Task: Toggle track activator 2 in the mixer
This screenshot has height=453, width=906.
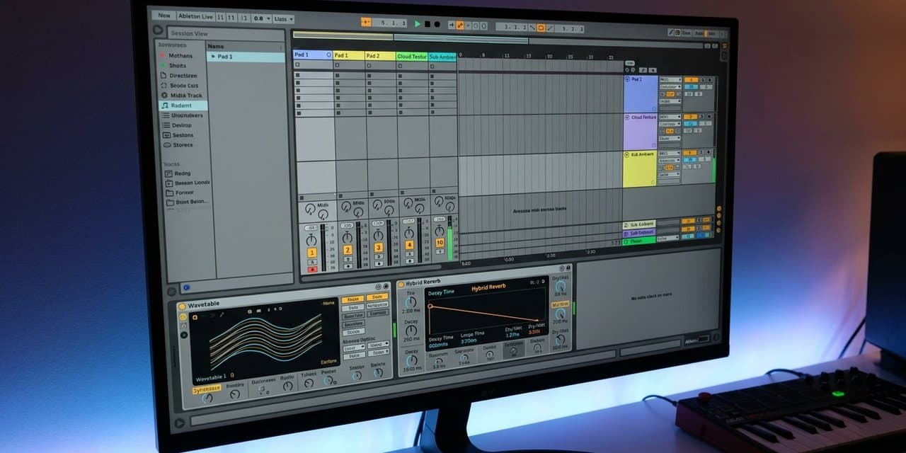Action: tap(348, 250)
